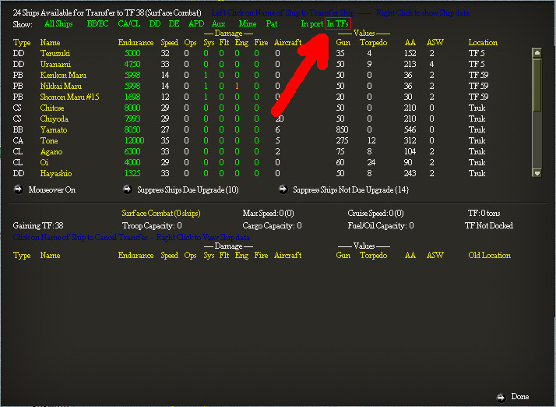Transfer battleship Yamato to TF 38
This screenshot has width=556, height=407.
(54, 129)
